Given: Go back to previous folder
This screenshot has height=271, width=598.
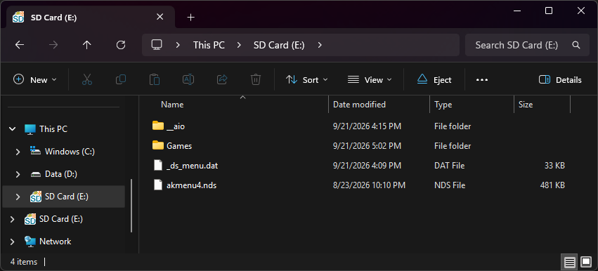Looking at the screenshot, I should tap(20, 45).
